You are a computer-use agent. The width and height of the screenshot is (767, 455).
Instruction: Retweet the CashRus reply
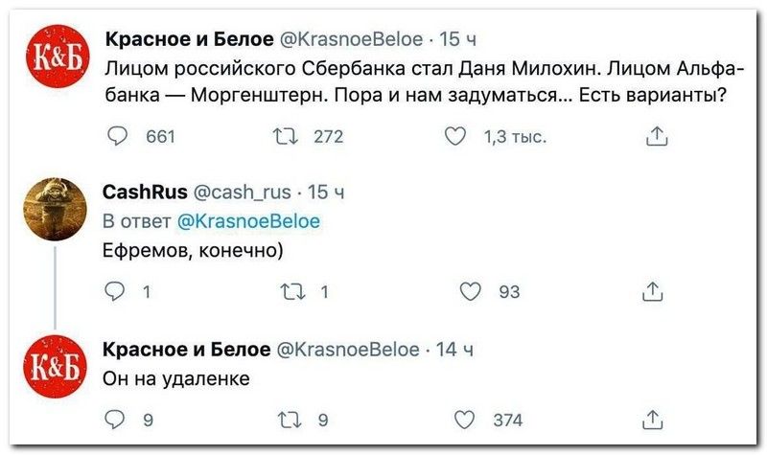[284, 292]
